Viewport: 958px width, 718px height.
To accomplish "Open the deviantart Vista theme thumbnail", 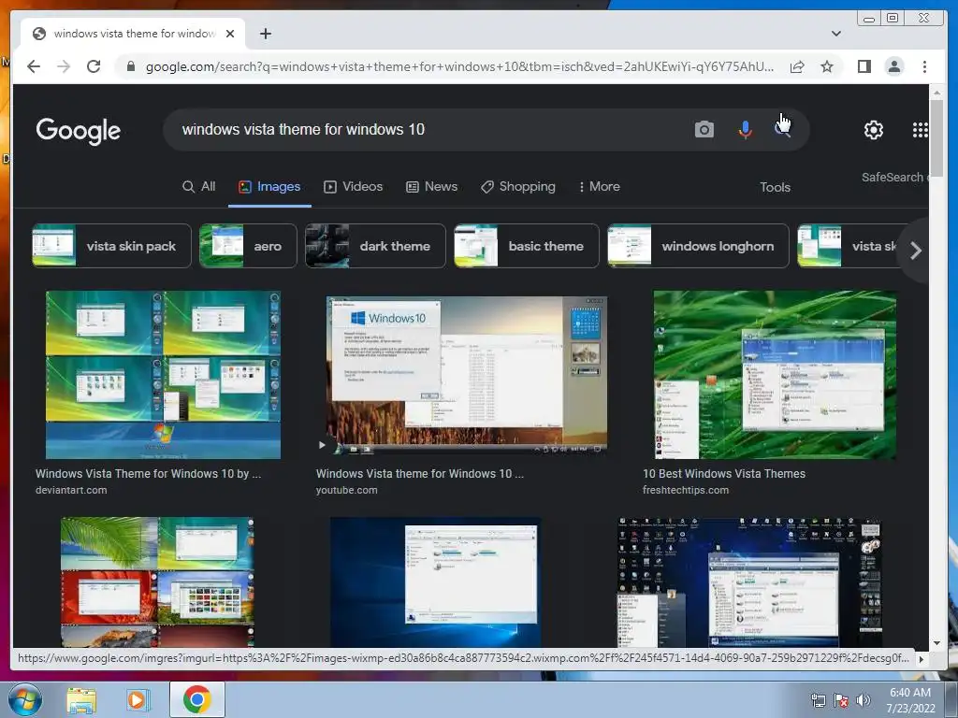I will click(163, 375).
